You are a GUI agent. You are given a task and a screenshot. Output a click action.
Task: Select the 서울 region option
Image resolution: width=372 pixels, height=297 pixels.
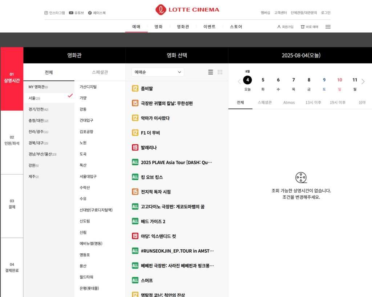49,98
